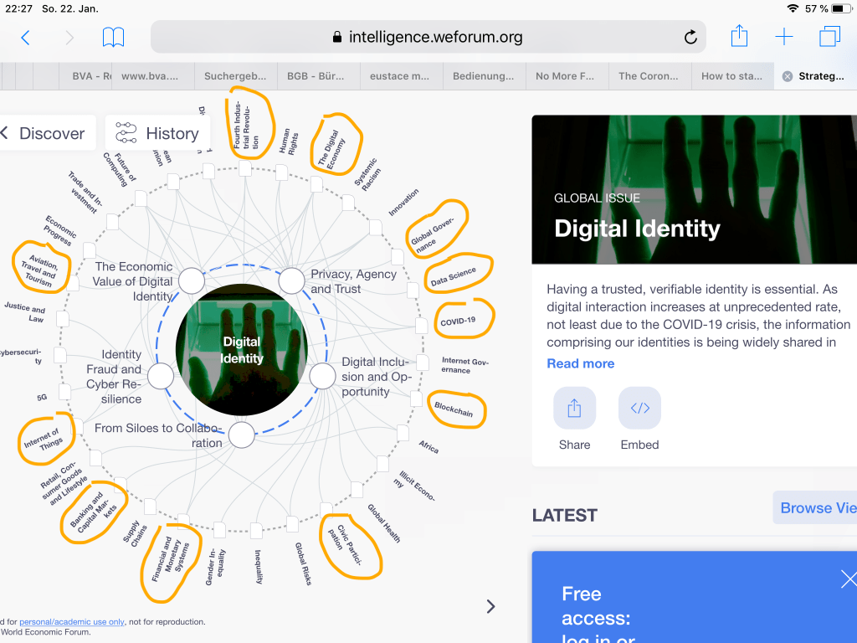
Task: Go back to Discover
Action: coord(42,133)
